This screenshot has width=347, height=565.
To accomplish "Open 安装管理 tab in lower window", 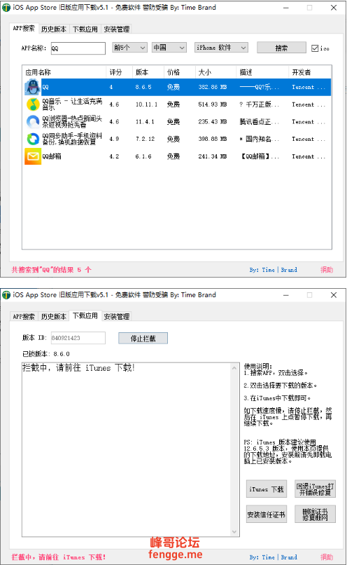I will point(117,317).
